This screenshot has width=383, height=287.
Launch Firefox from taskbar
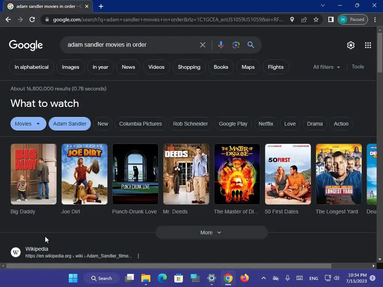coord(244,278)
